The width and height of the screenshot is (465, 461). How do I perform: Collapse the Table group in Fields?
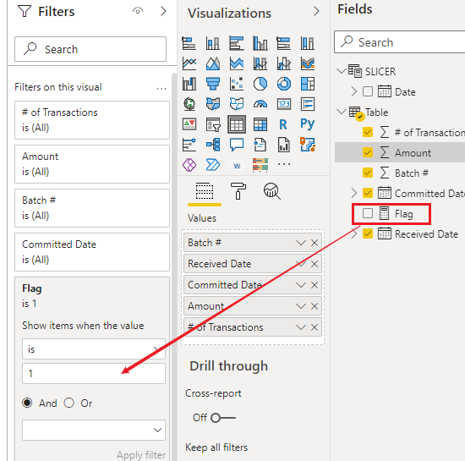tap(342, 112)
